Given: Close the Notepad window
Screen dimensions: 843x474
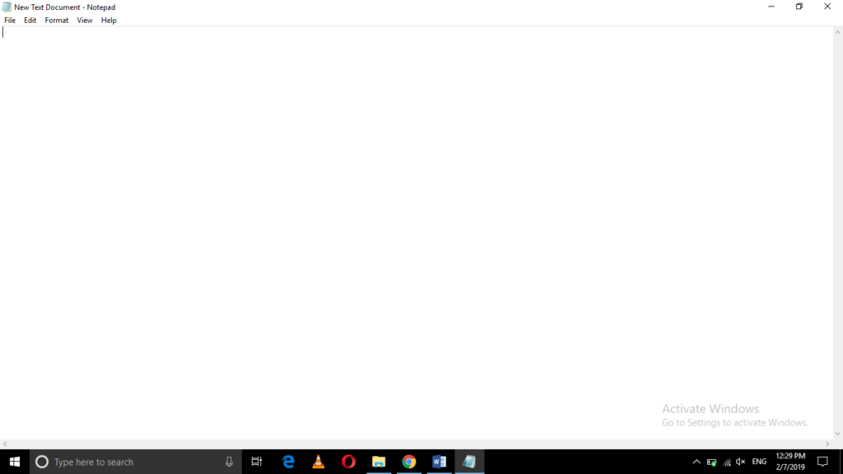Looking at the screenshot, I should click(827, 7).
